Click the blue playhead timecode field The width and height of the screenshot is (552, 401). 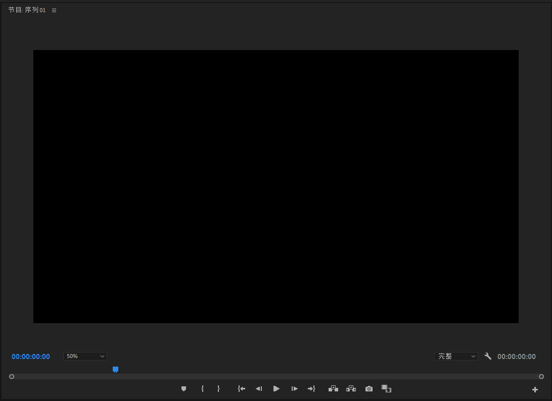click(x=31, y=357)
